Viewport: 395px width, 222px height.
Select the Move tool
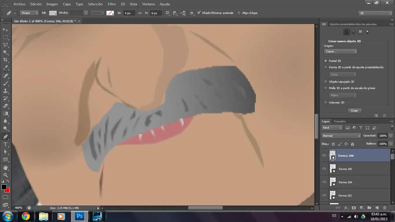click(x=5, y=30)
